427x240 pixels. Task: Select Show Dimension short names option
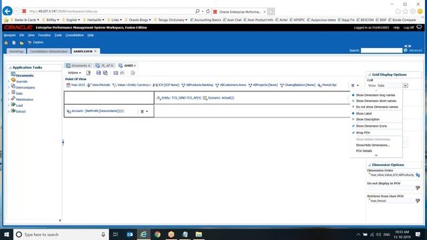point(376,101)
